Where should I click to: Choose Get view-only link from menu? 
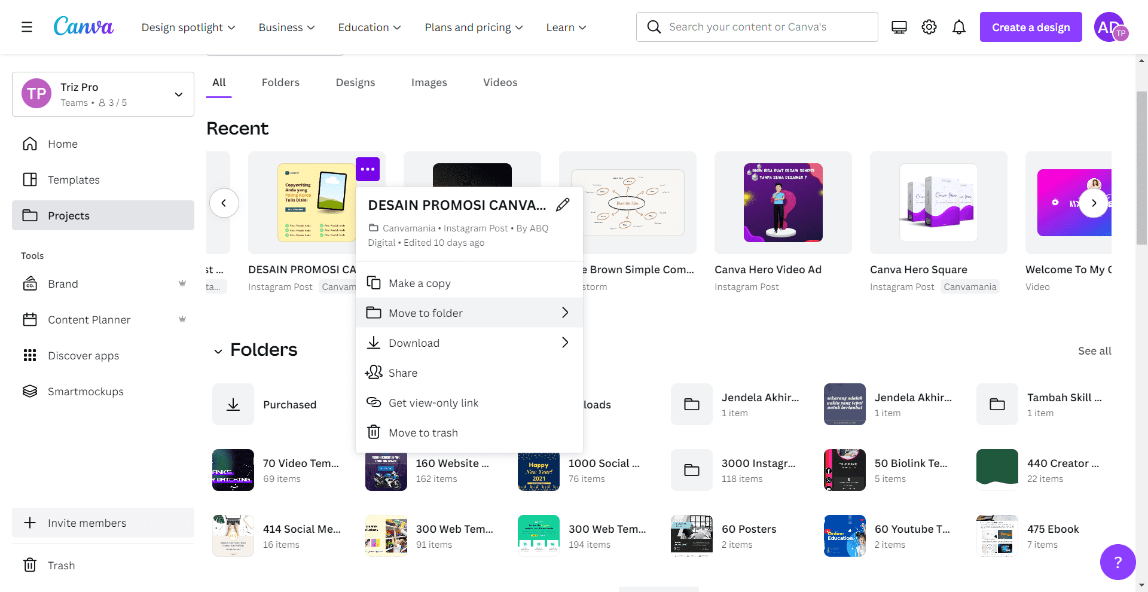[469, 402]
